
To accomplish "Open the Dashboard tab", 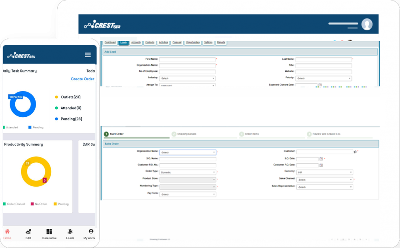I will 110,42.
